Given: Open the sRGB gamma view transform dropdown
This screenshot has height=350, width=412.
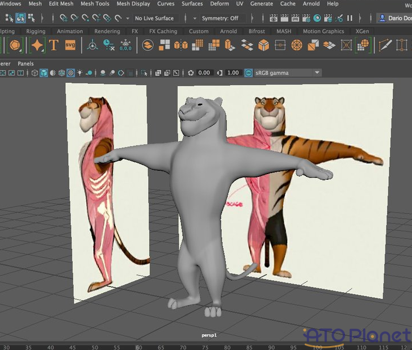Looking at the screenshot, I should (x=288, y=73).
